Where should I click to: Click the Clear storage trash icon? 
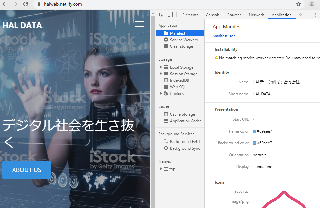166,46
